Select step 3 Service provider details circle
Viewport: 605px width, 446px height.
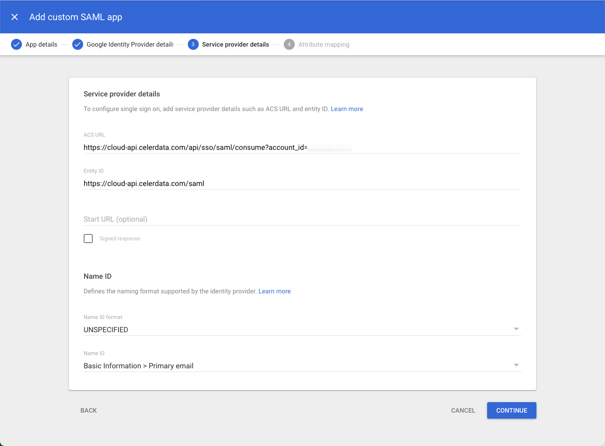193,44
